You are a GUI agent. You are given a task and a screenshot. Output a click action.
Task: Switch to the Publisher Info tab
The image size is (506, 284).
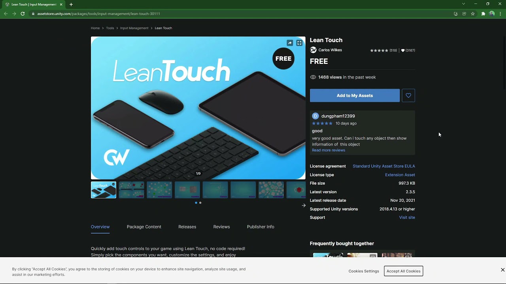261,227
